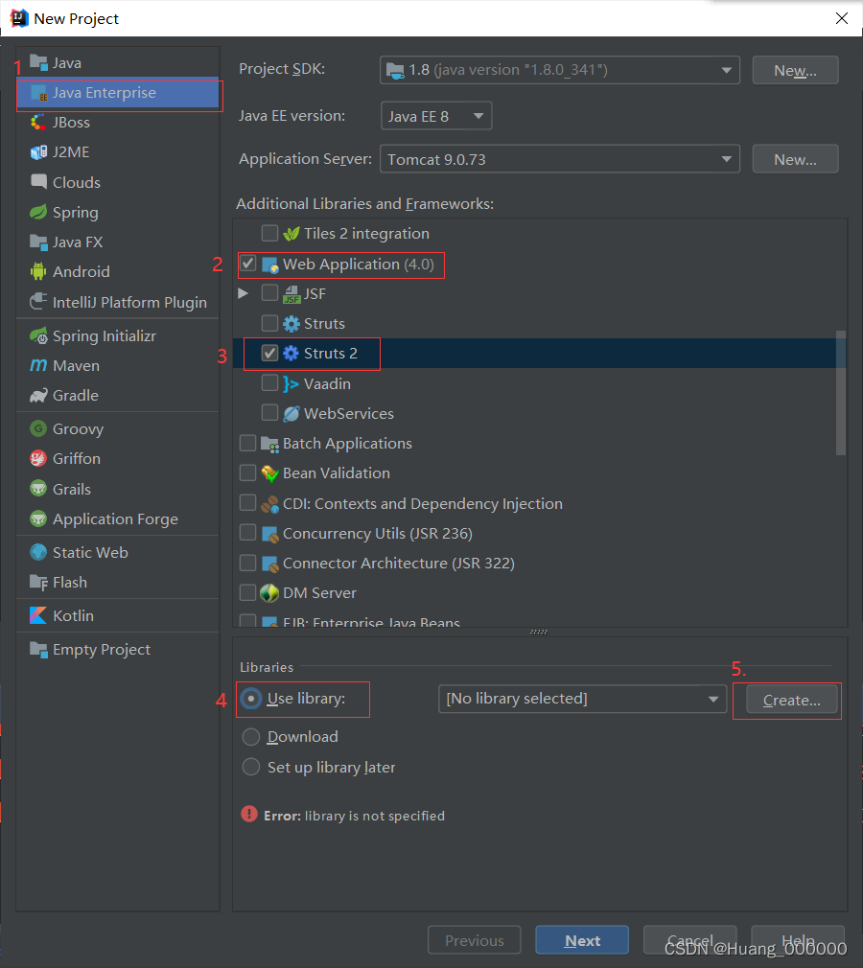Click the Next button
The image size is (863, 968).
tap(582, 940)
